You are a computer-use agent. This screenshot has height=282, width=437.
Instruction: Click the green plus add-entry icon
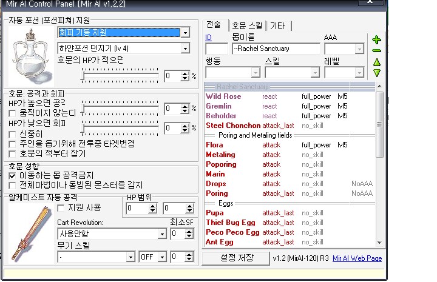[376, 40]
